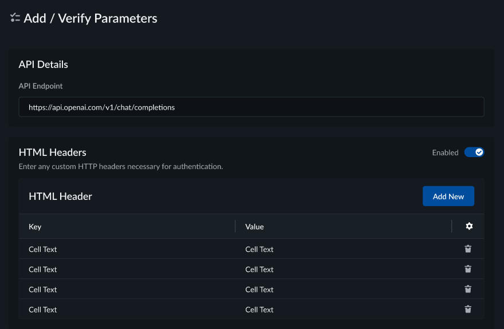Image resolution: width=504 pixels, height=329 pixels.
Task: Select third row Key cell
Action: [x=43, y=289]
